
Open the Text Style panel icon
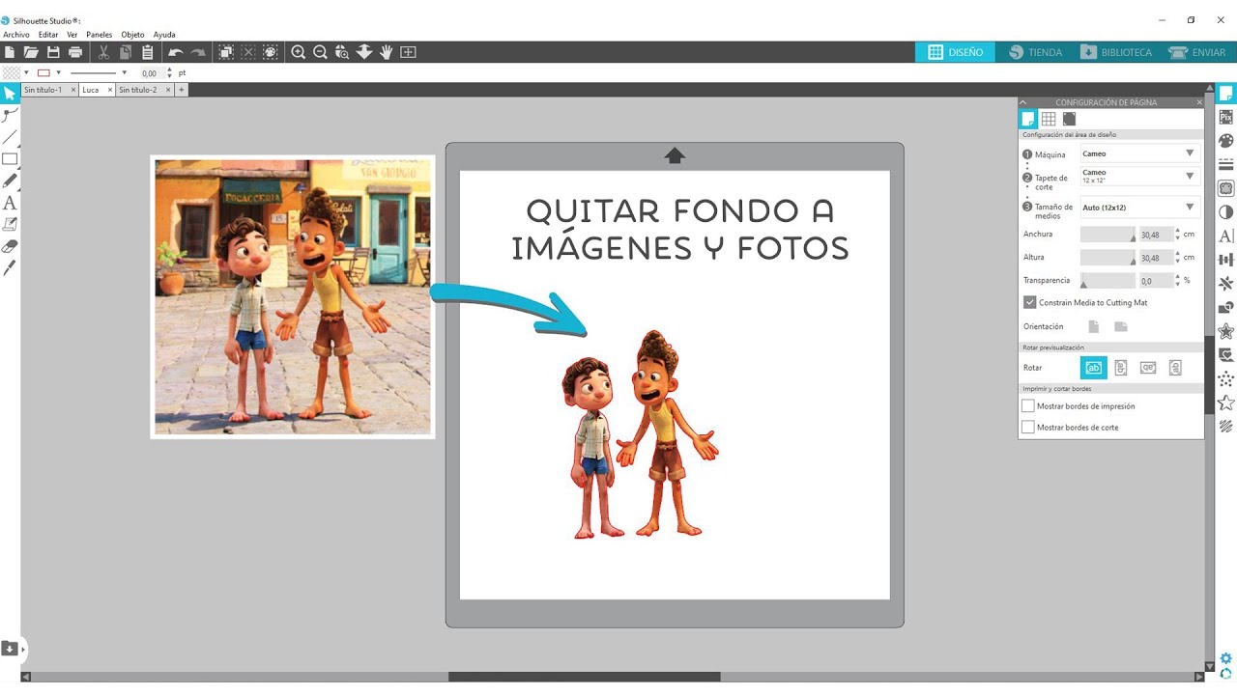pos(1225,236)
